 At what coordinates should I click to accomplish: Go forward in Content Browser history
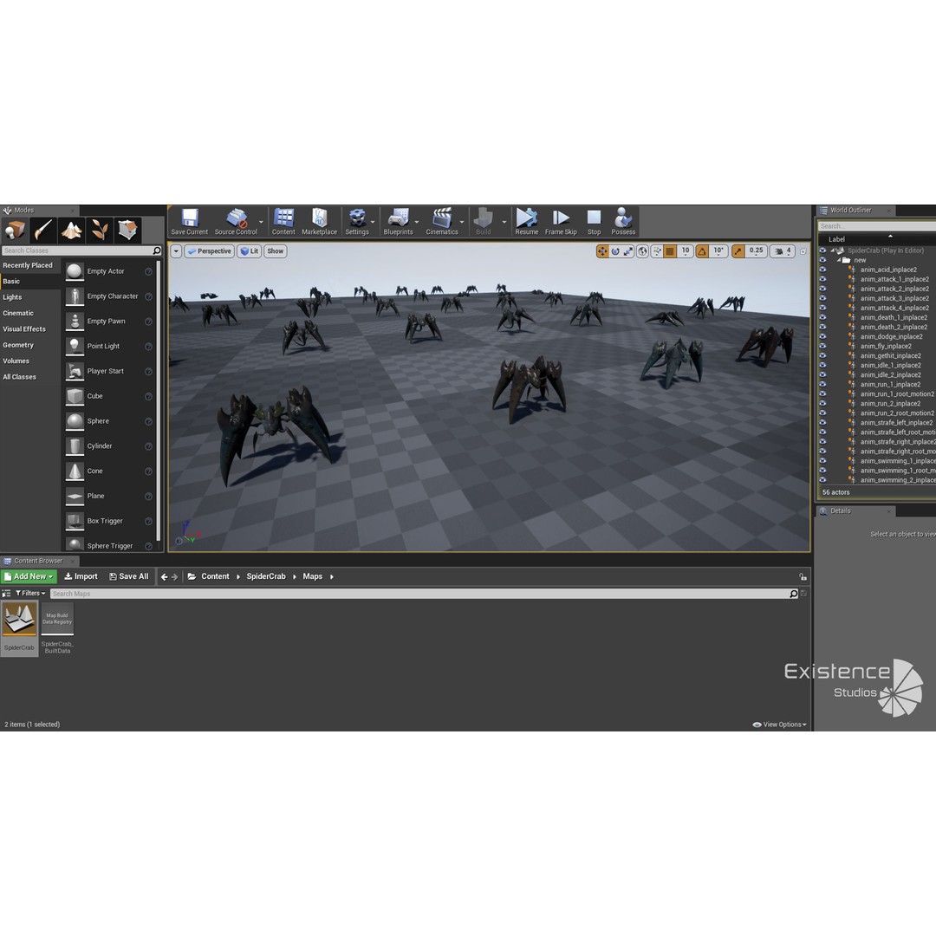(x=174, y=576)
